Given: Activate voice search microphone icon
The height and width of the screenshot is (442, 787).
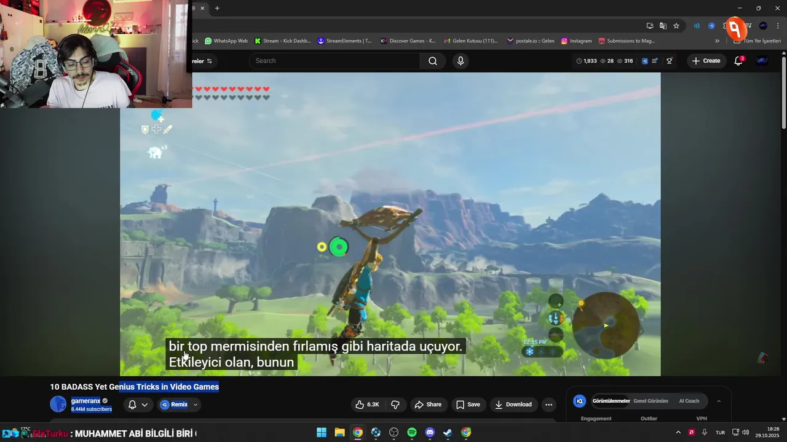Looking at the screenshot, I should click(461, 61).
